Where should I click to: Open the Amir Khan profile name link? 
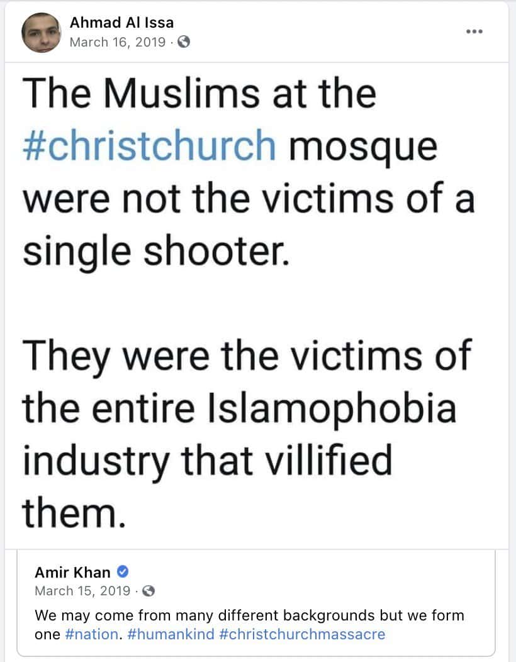pyautogui.click(x=72, y=573)
